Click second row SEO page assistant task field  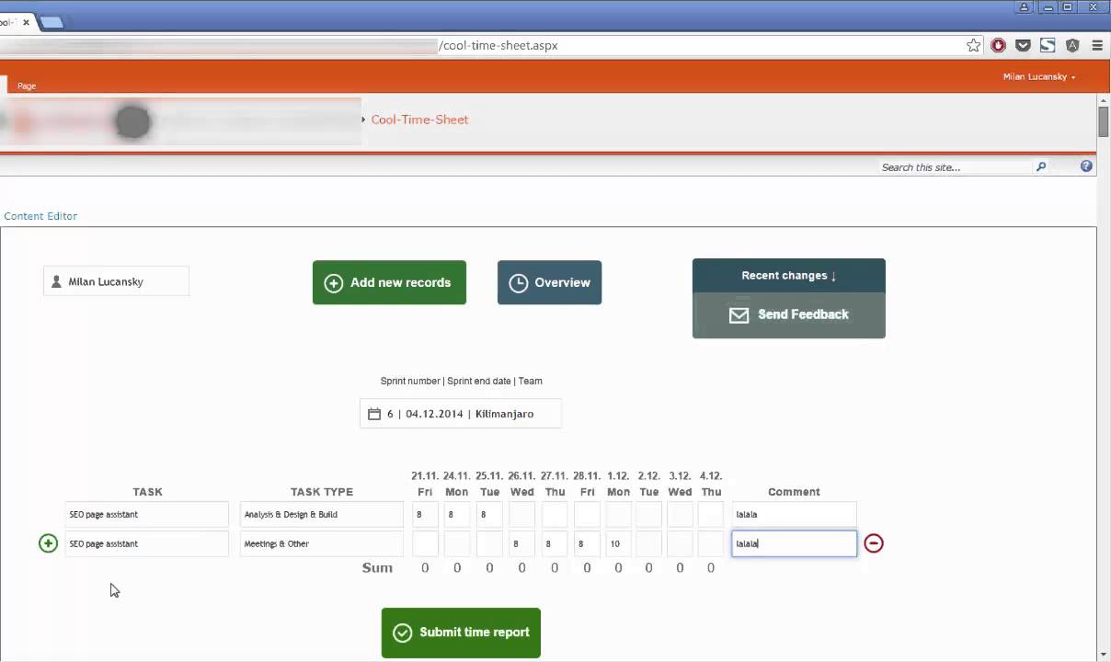pyautogui.click(x=147, y=543)
